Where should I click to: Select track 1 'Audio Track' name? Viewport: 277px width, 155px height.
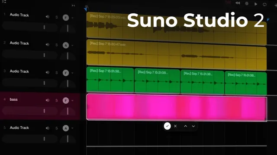19,15
